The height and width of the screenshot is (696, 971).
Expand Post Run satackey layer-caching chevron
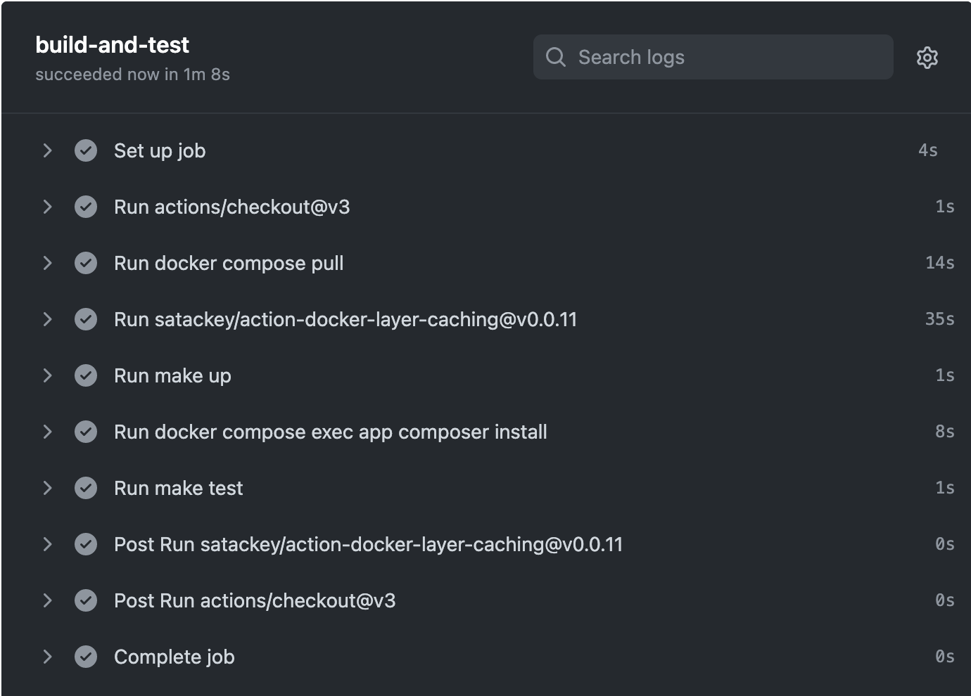[x=47, y=544]
